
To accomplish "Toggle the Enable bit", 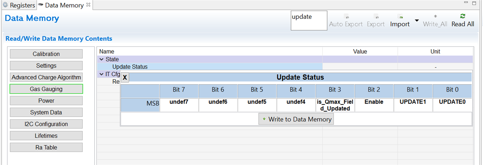I will pyautogui.click(x=374, y=105).
